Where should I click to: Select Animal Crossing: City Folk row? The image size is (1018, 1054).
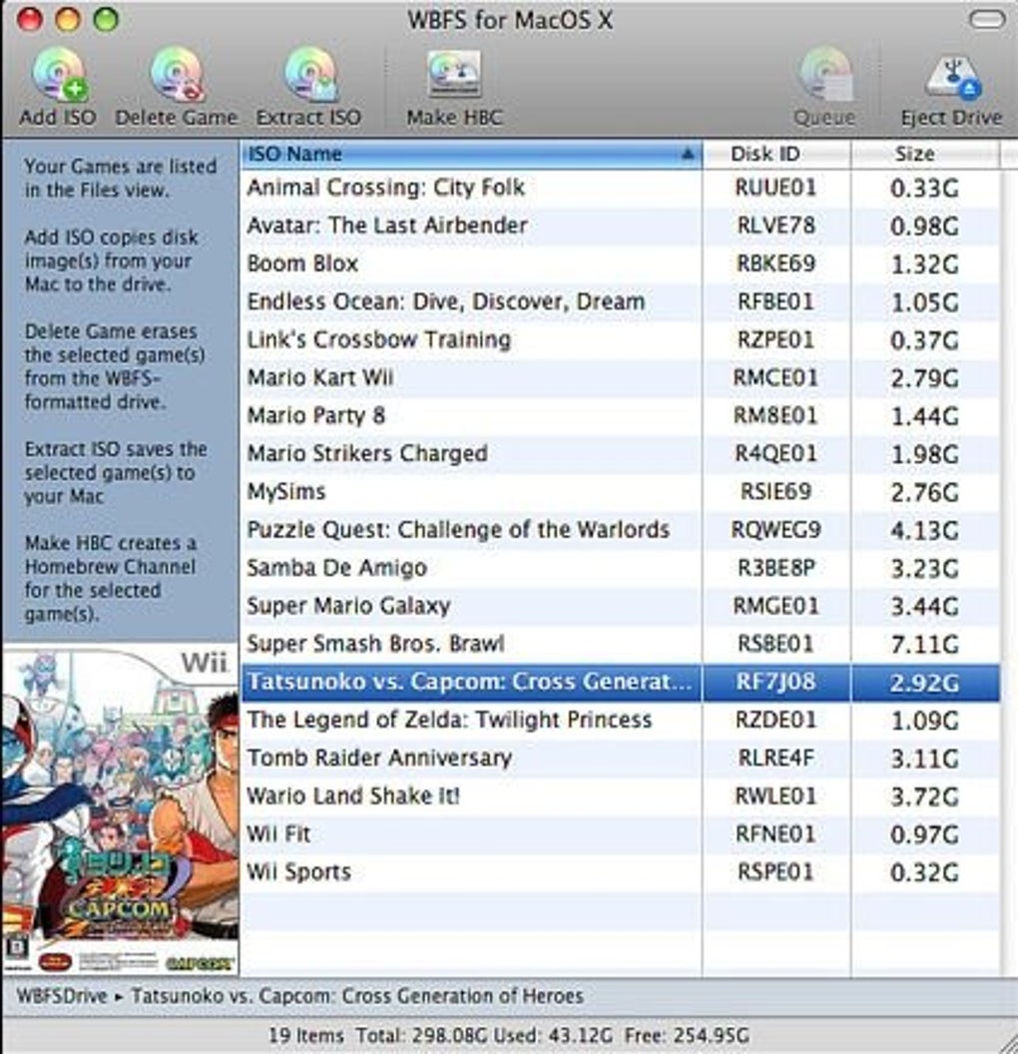click(x=620, y=188)
